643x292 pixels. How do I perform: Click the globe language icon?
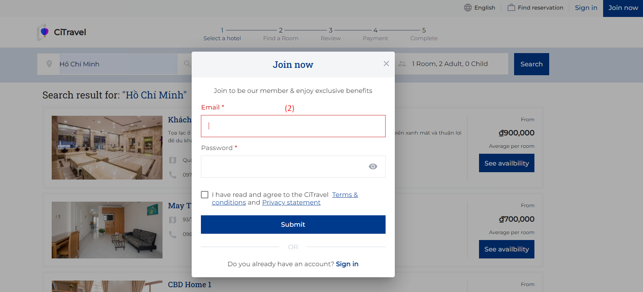point(468,8)
